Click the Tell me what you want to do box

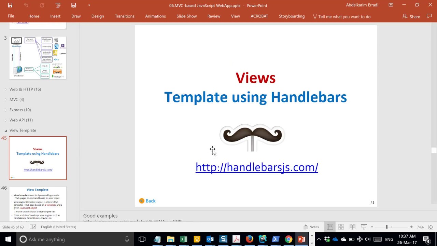click(341, 16)
